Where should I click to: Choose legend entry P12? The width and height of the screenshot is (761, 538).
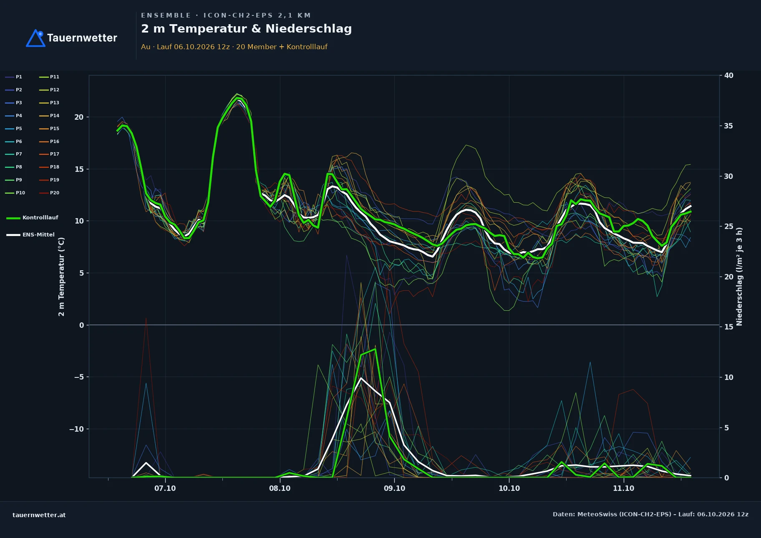[49, 90]
